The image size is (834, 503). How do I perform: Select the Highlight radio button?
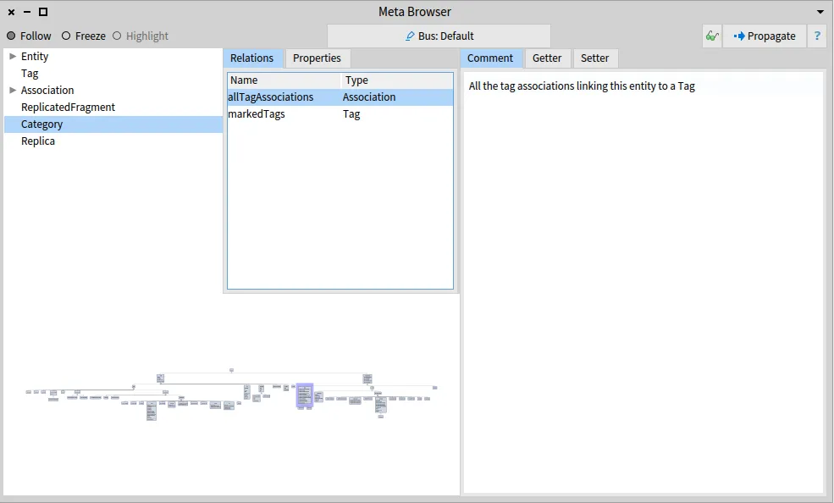[117, 36]
